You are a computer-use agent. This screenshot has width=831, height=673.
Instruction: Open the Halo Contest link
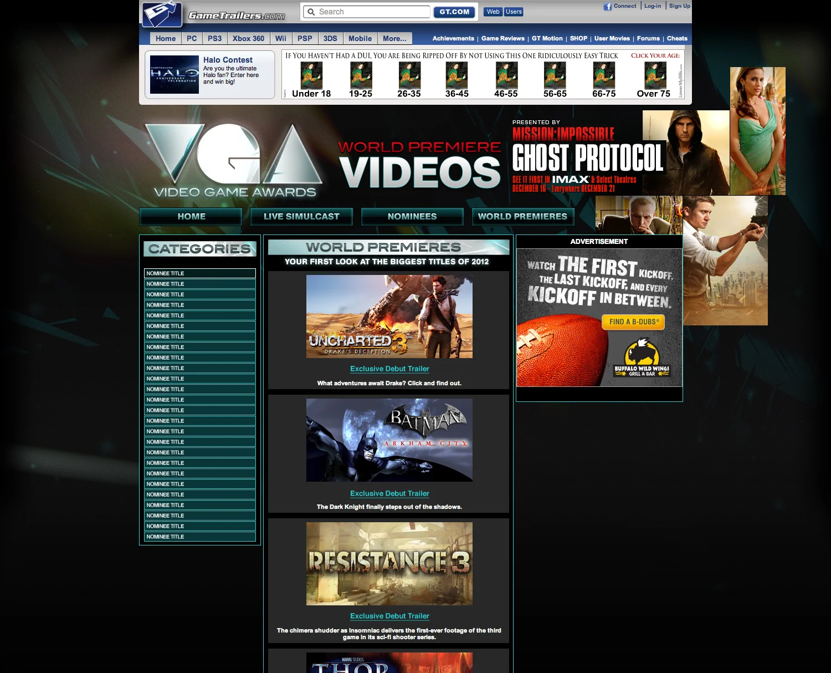coord(228,60)
